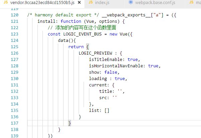Click the 'current' property
The height and width of the screenshot is (138, 201).
pos(98,85)
